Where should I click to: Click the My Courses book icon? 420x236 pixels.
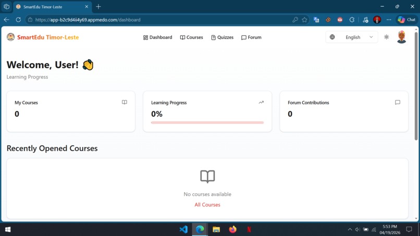(125, 102)
